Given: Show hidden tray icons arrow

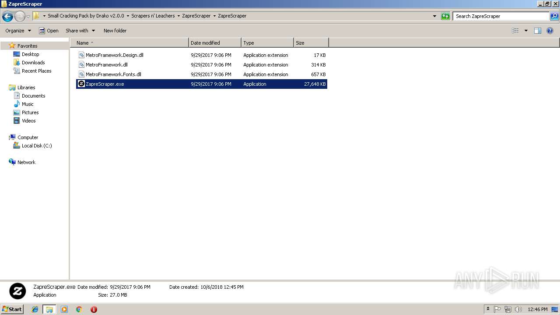Looking at the screenshot, I should pos(488,309).
